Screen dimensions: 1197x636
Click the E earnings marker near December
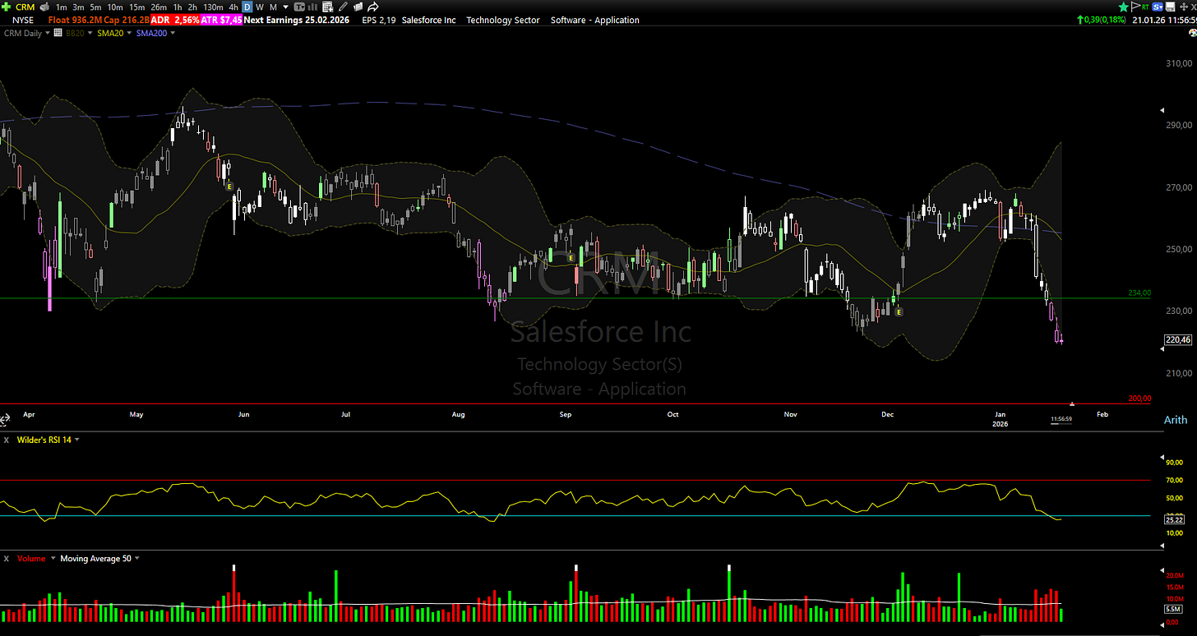(899, 312)
